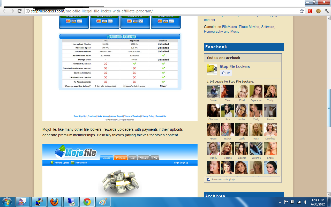Like Stop File Lockers on Facebook
The image size is (331, 207).
[x=226, y=73]
